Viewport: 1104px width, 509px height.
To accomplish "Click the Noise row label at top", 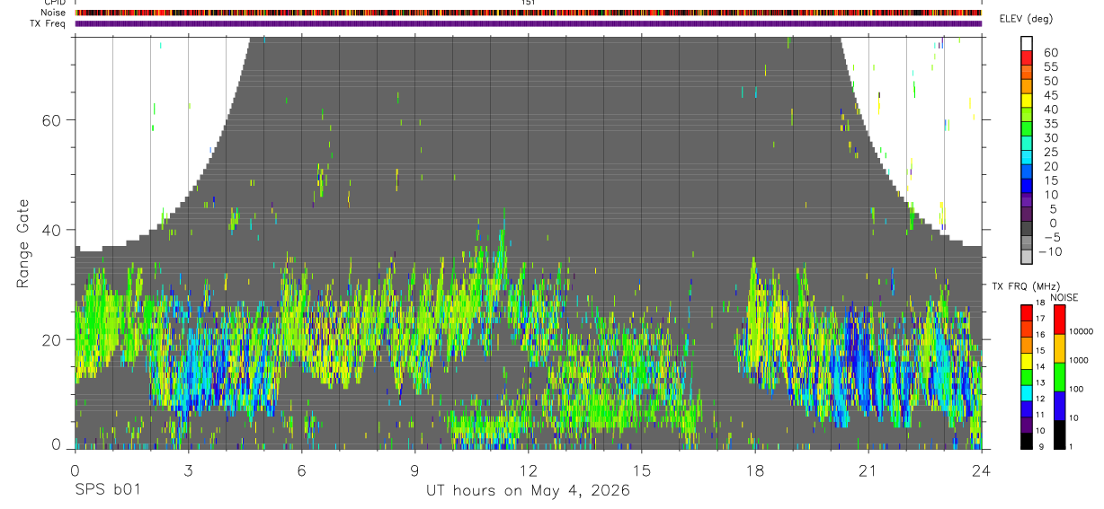I will 55,13.
